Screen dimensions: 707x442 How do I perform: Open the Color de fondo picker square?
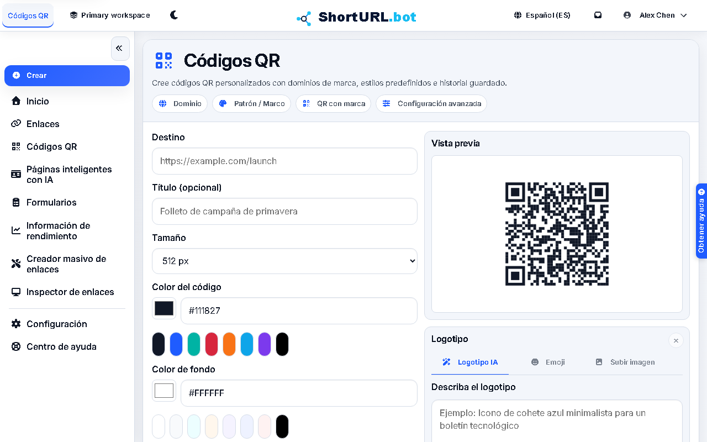point(164,391)
